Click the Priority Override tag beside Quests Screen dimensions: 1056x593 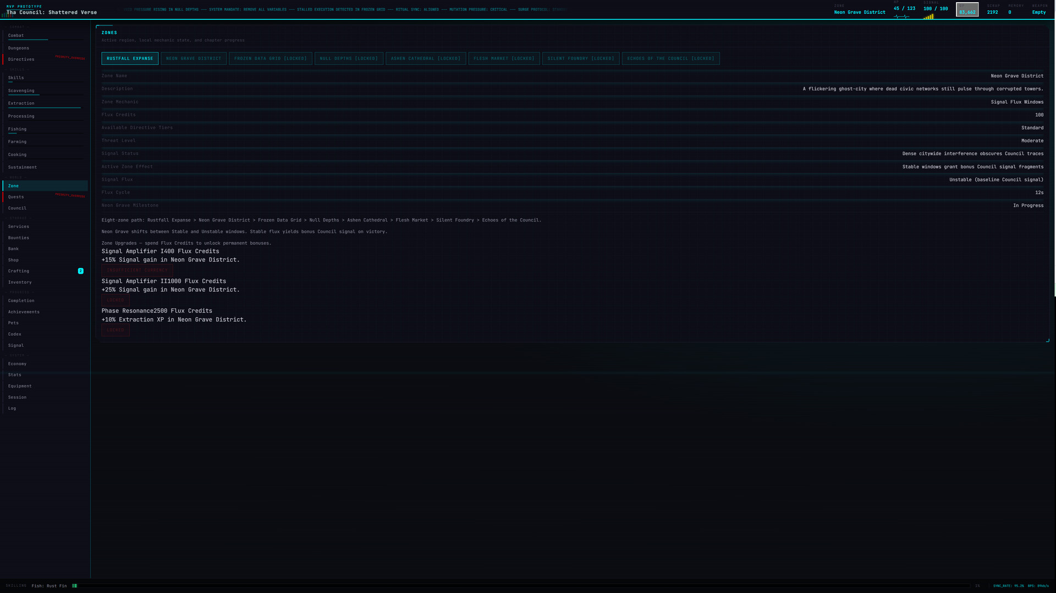pyautogui.click(x=70, y=196)
